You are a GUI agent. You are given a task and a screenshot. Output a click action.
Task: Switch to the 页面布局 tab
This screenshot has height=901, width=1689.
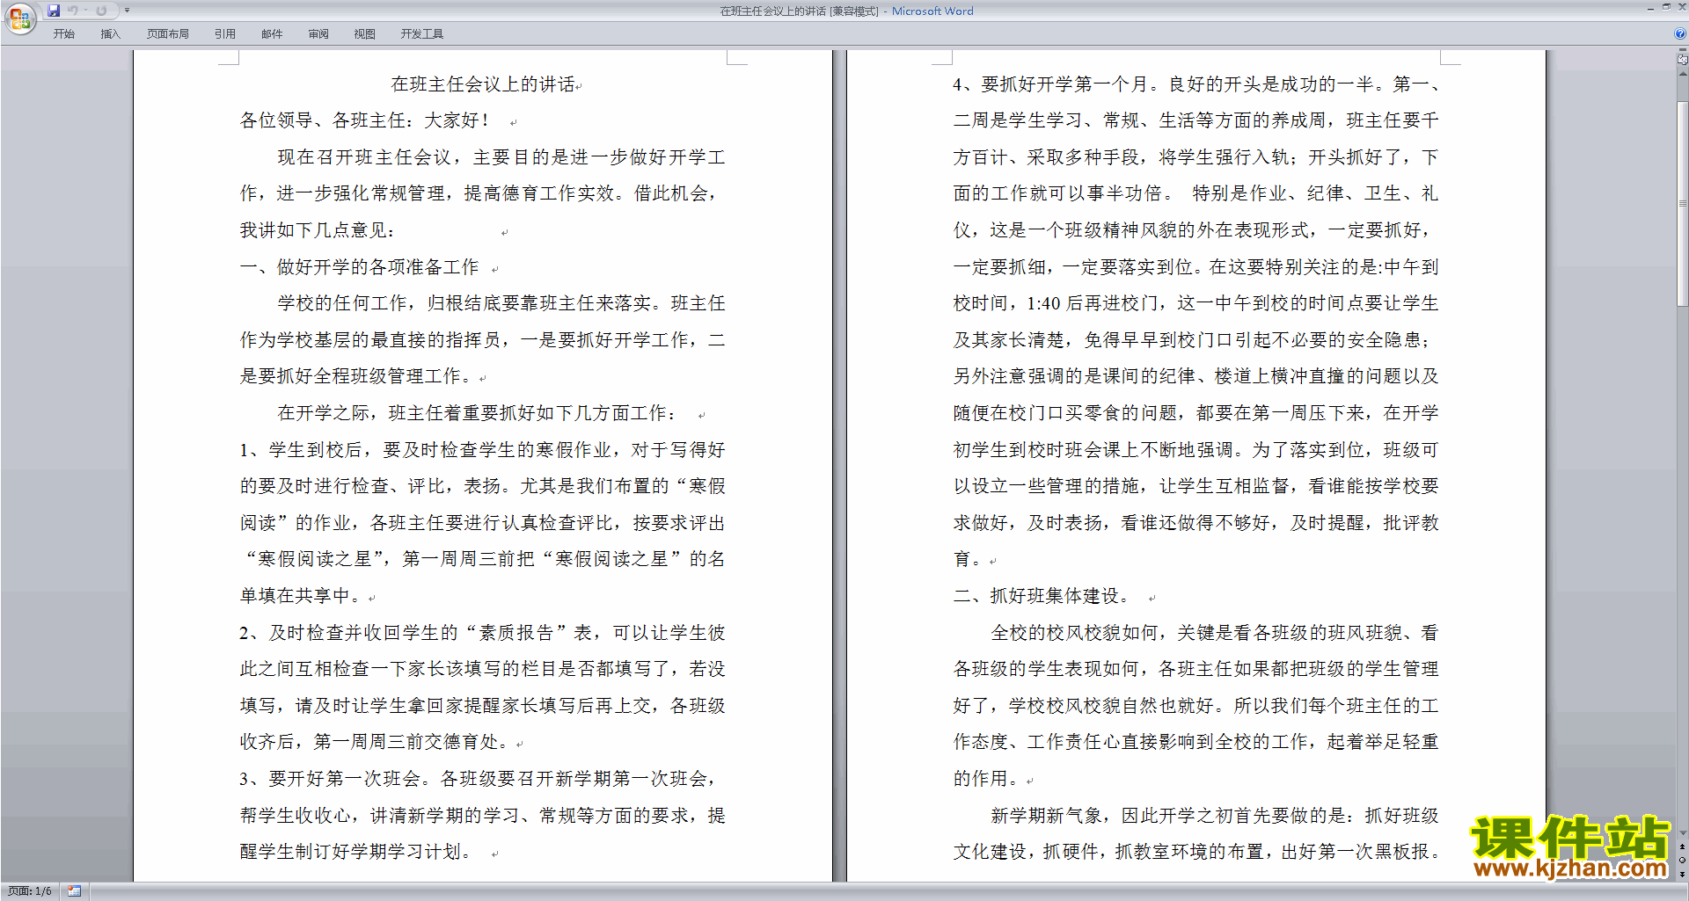point(167,34)
